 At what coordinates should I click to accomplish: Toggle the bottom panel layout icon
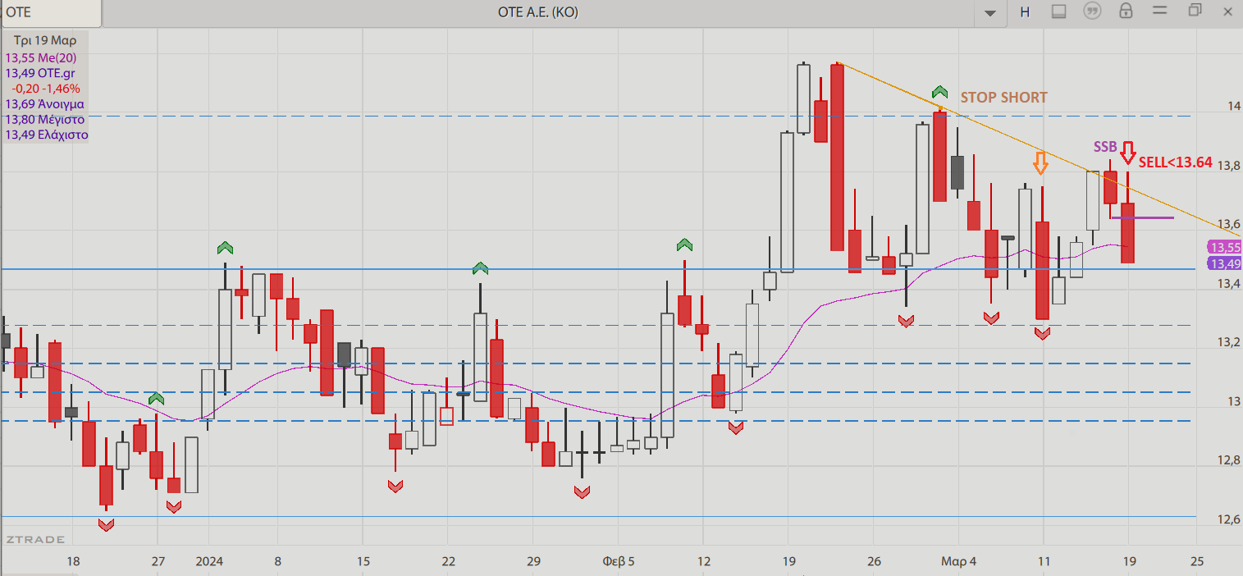pyautogui.click(x=1058, y=11)
